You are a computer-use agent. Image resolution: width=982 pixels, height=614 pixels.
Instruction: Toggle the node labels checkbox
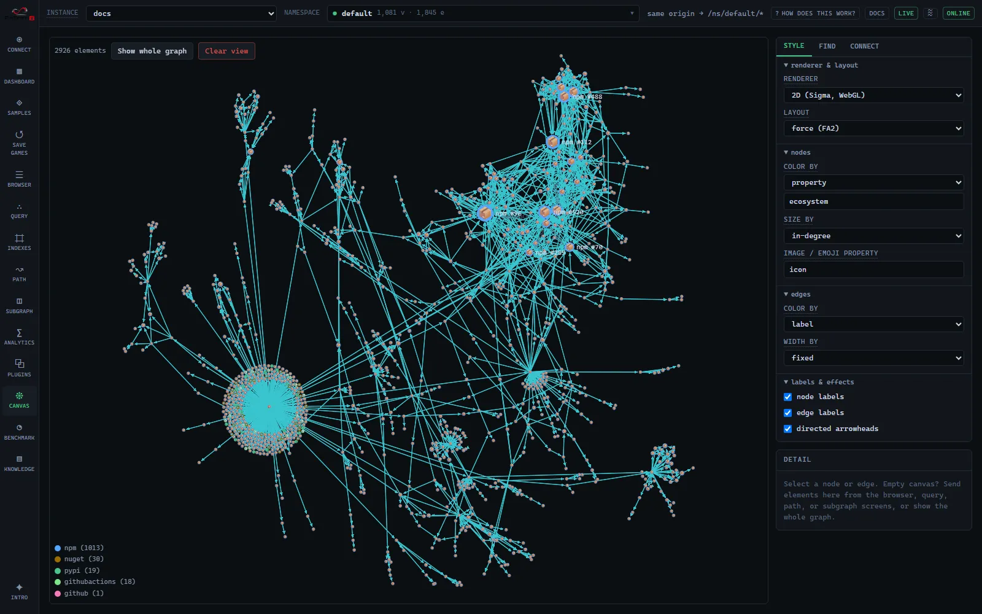[787, 397]
